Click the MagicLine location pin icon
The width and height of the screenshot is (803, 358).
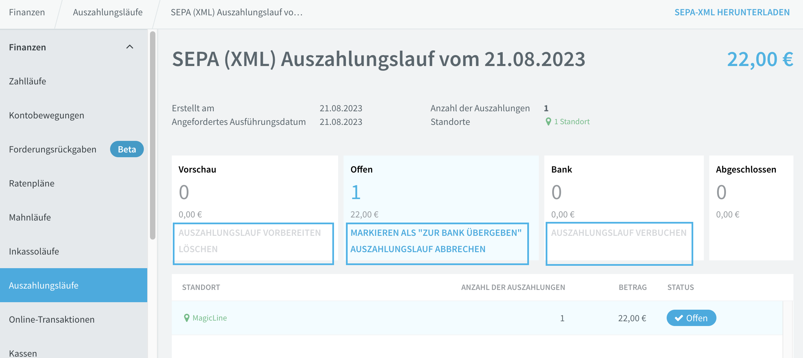(x=187, y=318)
